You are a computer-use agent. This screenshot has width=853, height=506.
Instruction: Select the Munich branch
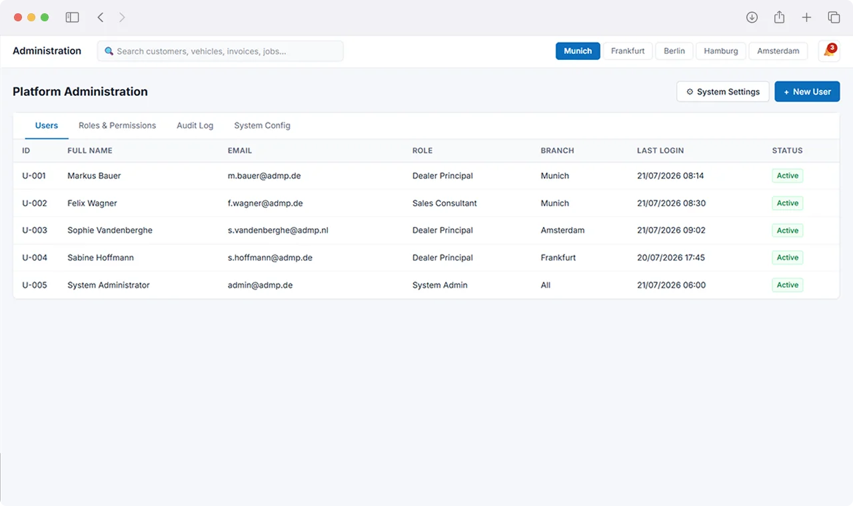click(x=578, y=51)
